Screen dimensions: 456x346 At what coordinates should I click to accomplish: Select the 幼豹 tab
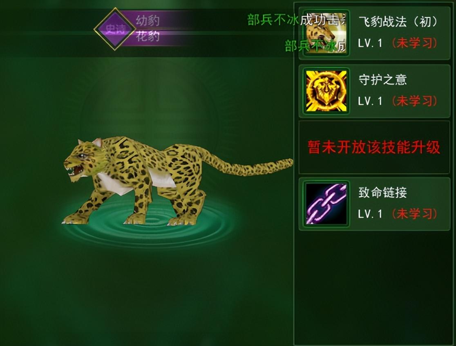point(148,20)
